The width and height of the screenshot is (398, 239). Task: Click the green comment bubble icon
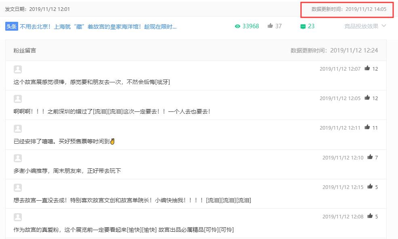click(x=303, y=27)
